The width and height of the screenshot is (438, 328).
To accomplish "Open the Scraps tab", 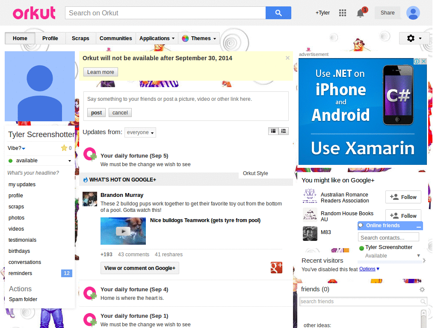I will click(80, 38).
